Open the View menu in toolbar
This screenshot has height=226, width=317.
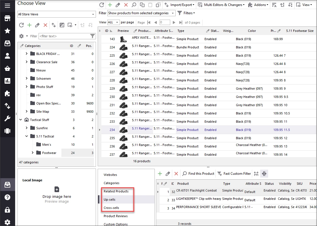tap(304, 5)
